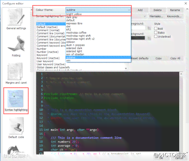Open the Default code icon

(x=16, y=126)
